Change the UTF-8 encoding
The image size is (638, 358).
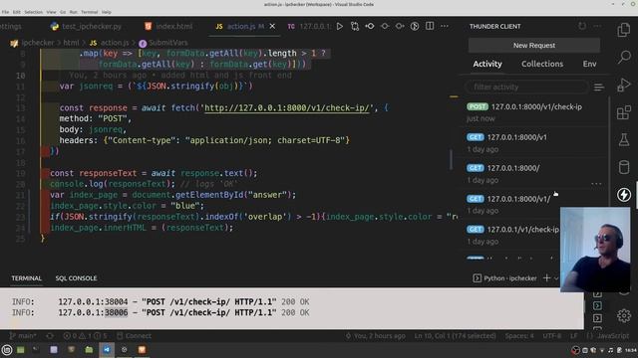coord(551,336)
